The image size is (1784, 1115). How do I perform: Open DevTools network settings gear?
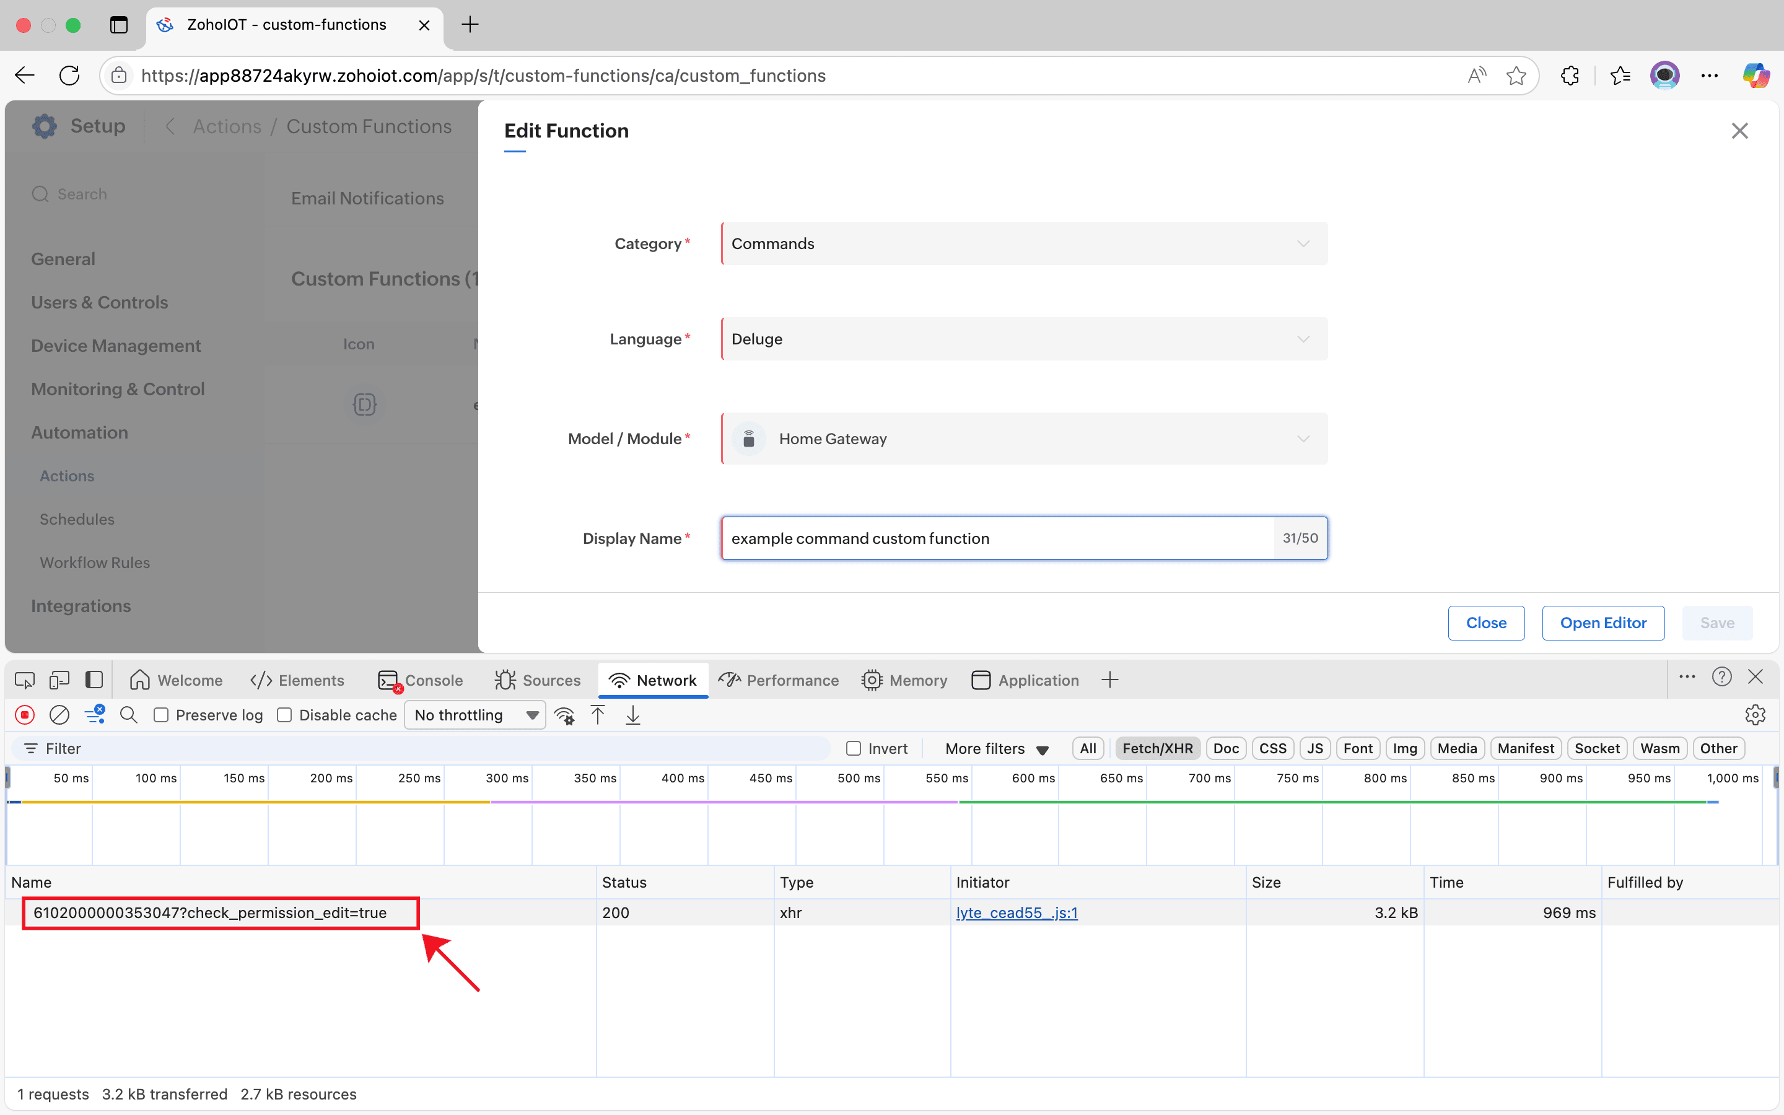1754,715
